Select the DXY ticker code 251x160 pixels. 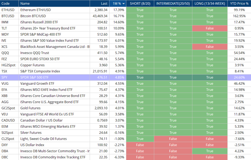[5, 145]
